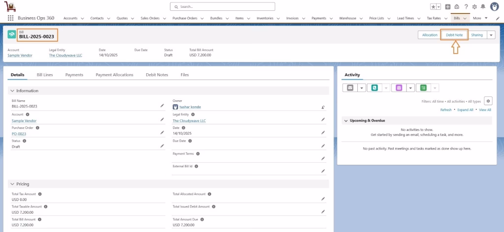Collapse the Upcoming & Overdue section
Image resolution: width=504 pixels, height=232 pixels.
click(346, 120)
